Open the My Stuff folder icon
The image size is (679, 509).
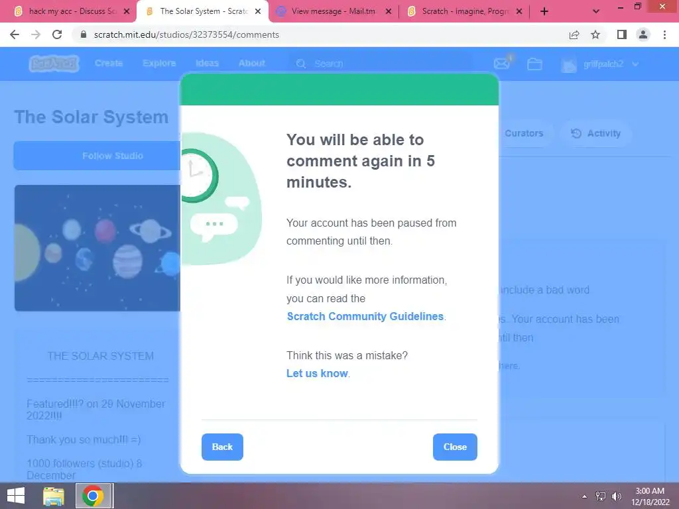tap(535, 64)
